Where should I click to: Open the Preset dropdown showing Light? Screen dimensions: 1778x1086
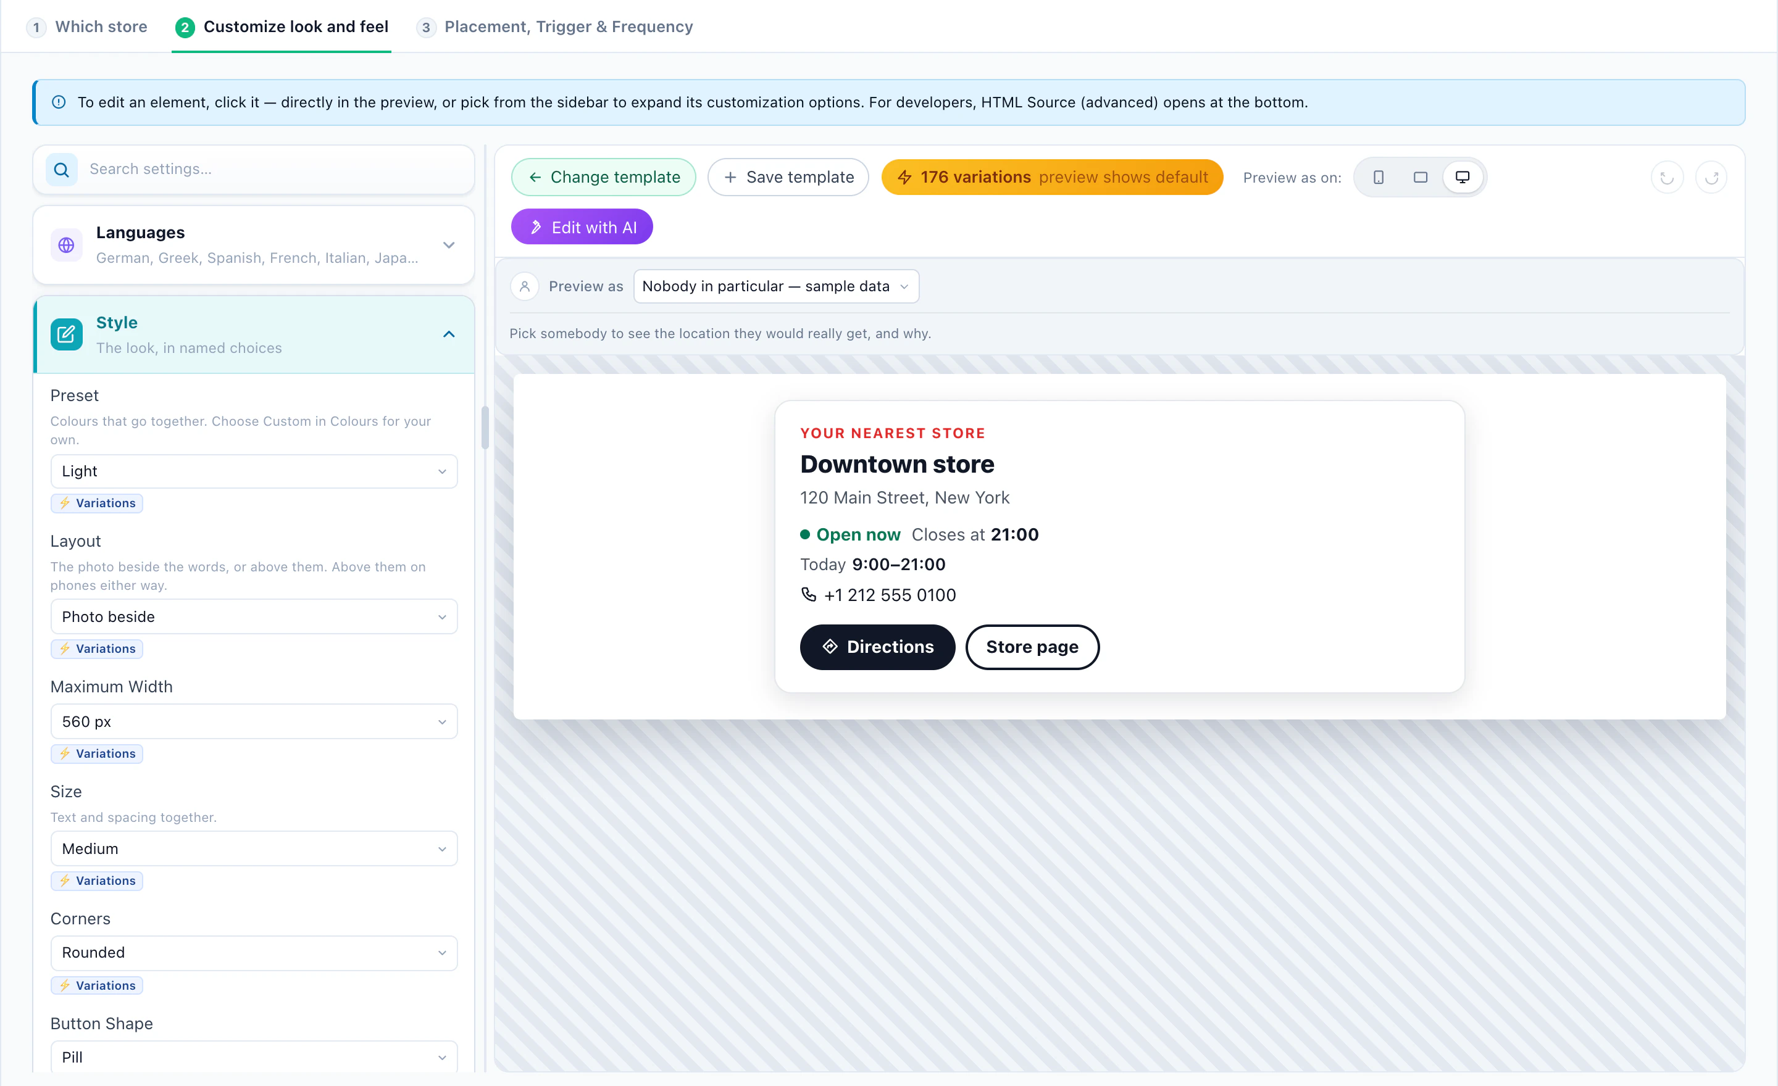click(x=254, y=471)
